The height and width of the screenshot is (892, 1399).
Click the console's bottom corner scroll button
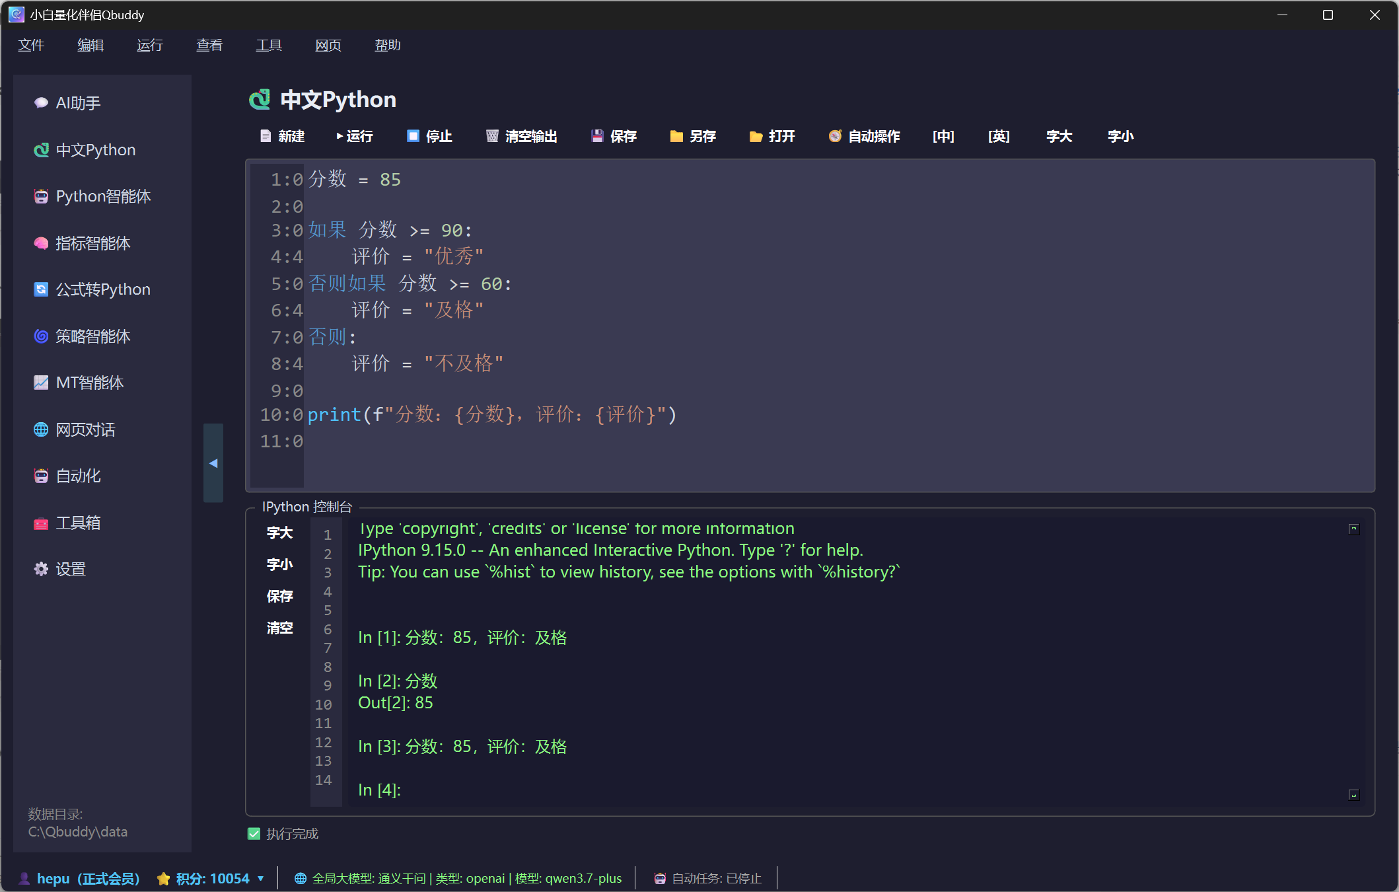click(1353, 794)
